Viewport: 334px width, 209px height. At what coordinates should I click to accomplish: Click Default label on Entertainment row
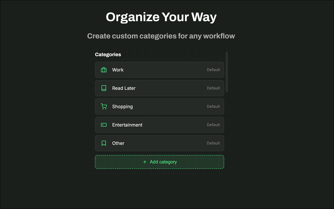coord(213,125)
